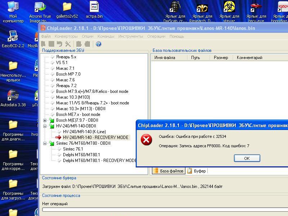Open the Файл menu
Screen dimensions: 288x216
click(46, 36)
